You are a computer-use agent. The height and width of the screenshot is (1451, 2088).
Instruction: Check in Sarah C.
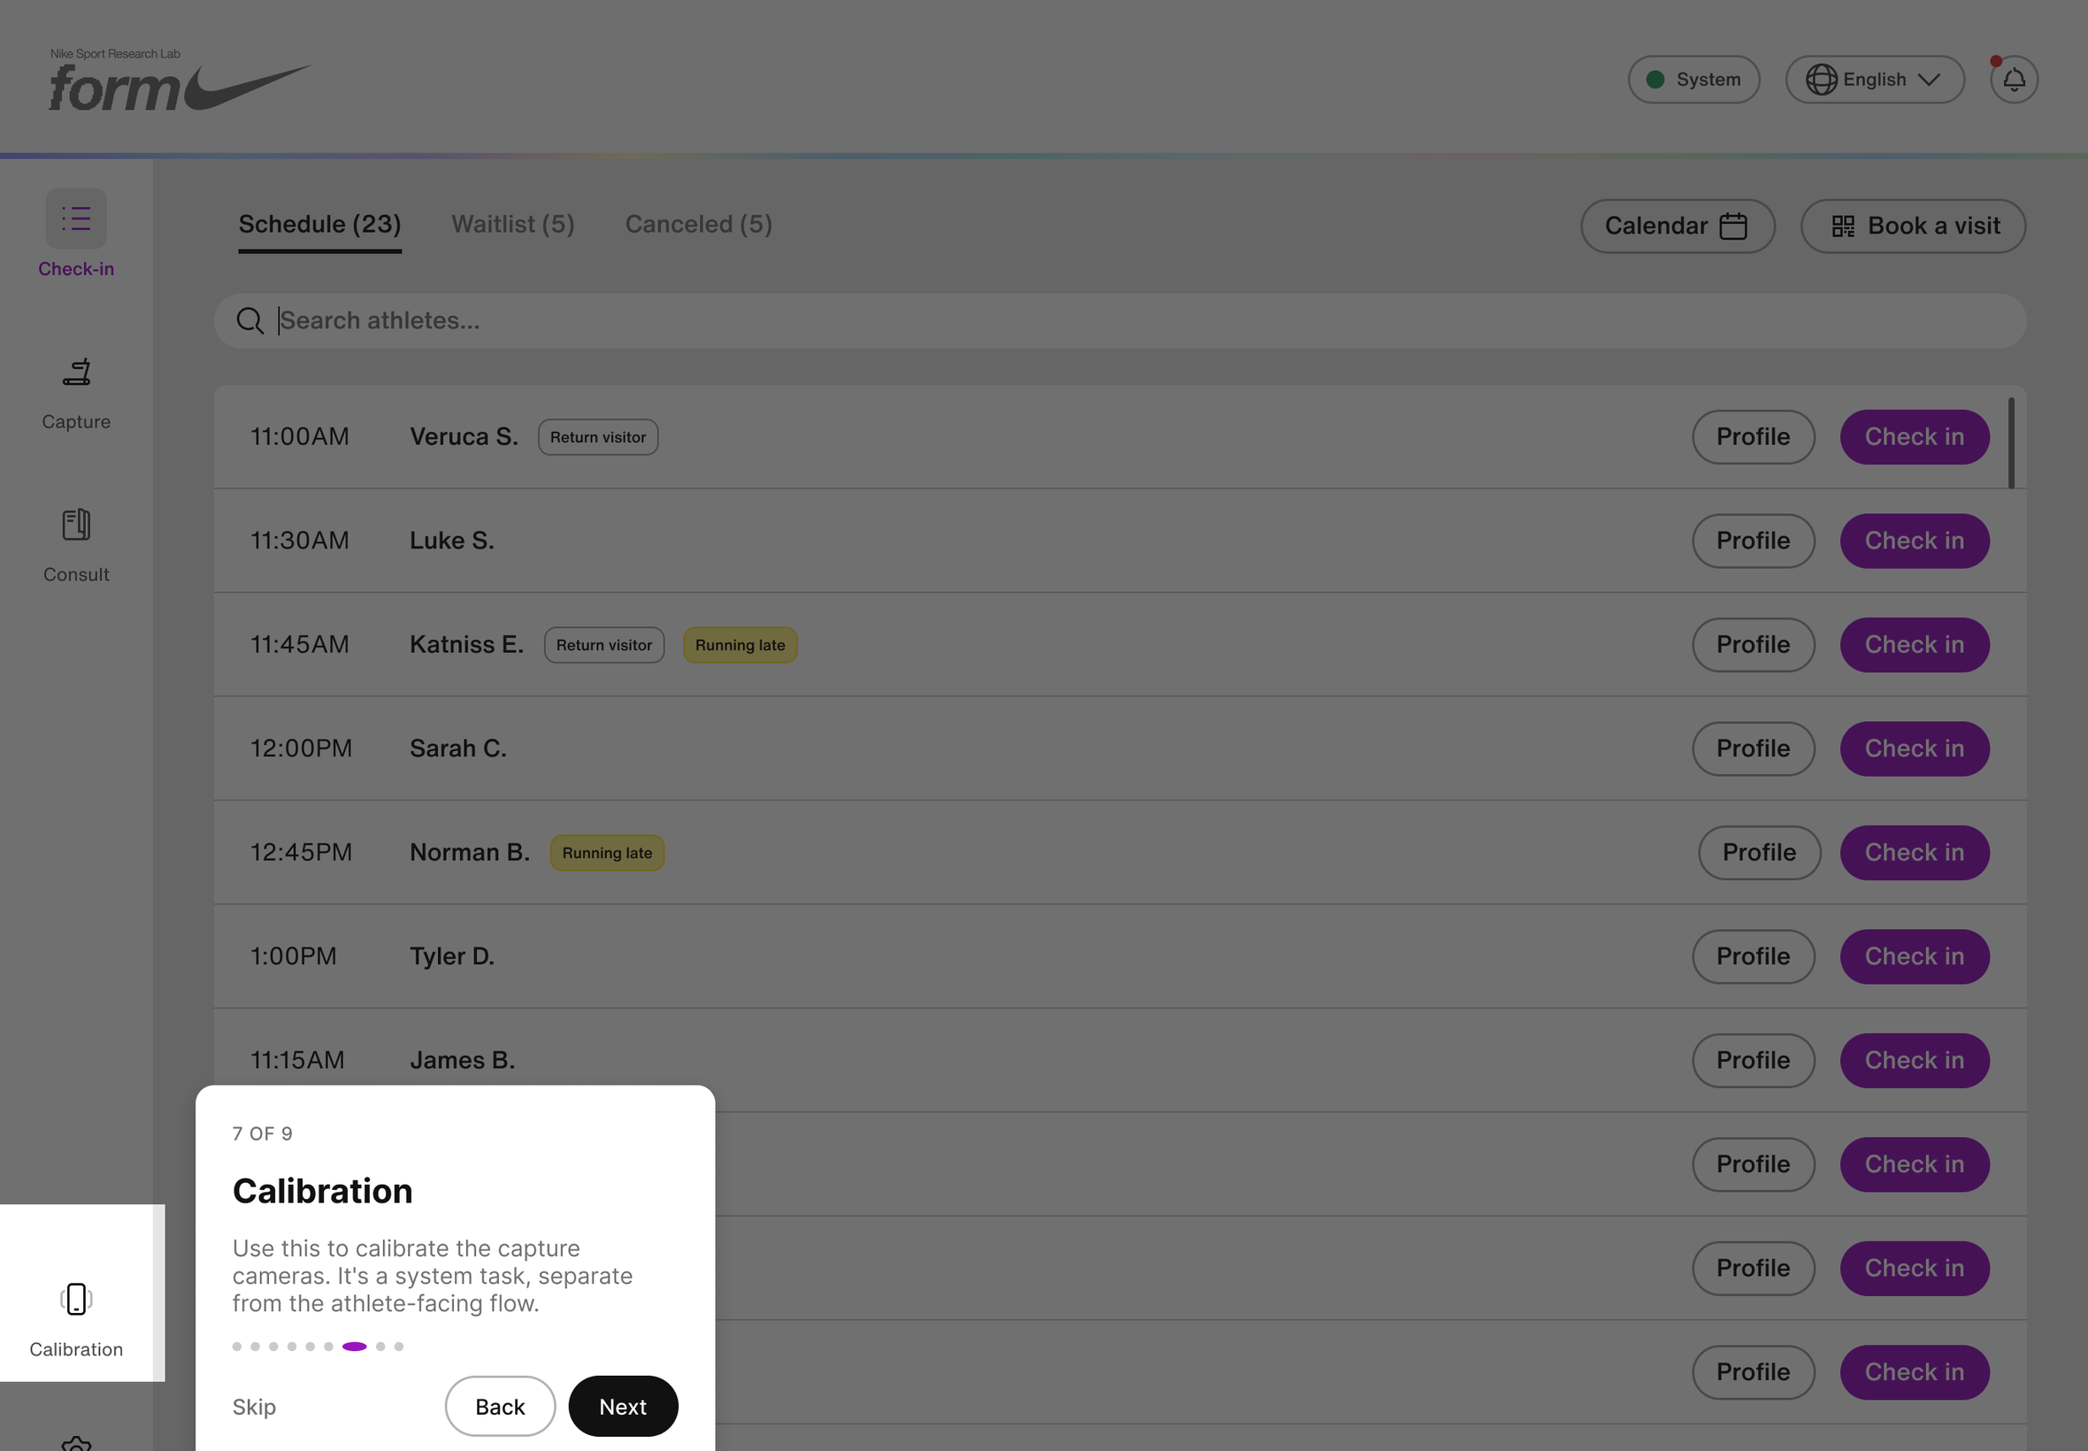[x=1915, y=749]
